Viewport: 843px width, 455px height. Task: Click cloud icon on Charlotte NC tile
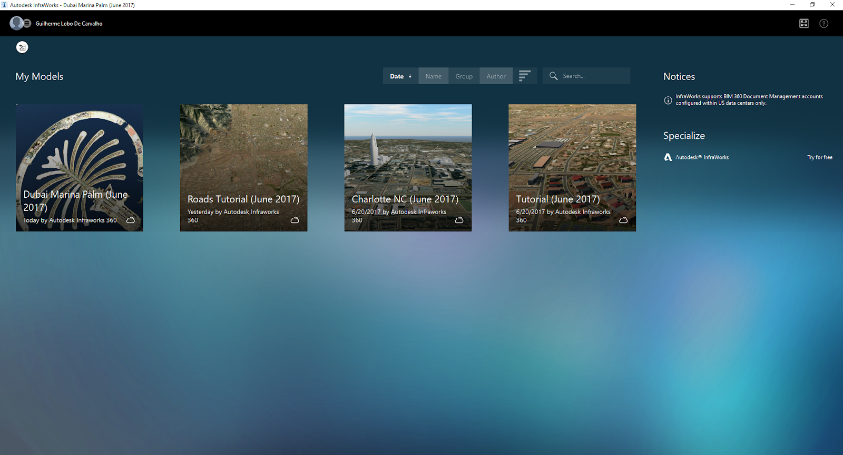[x=459, y=220]
